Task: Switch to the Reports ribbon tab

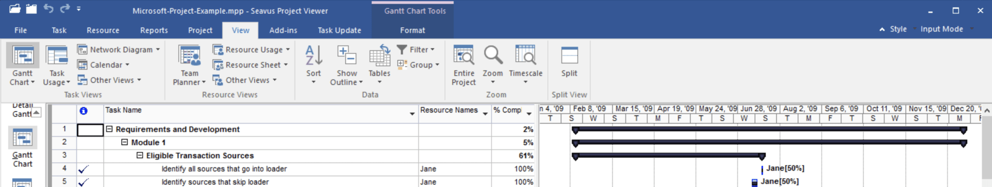Action: click(x=154, y=30)
